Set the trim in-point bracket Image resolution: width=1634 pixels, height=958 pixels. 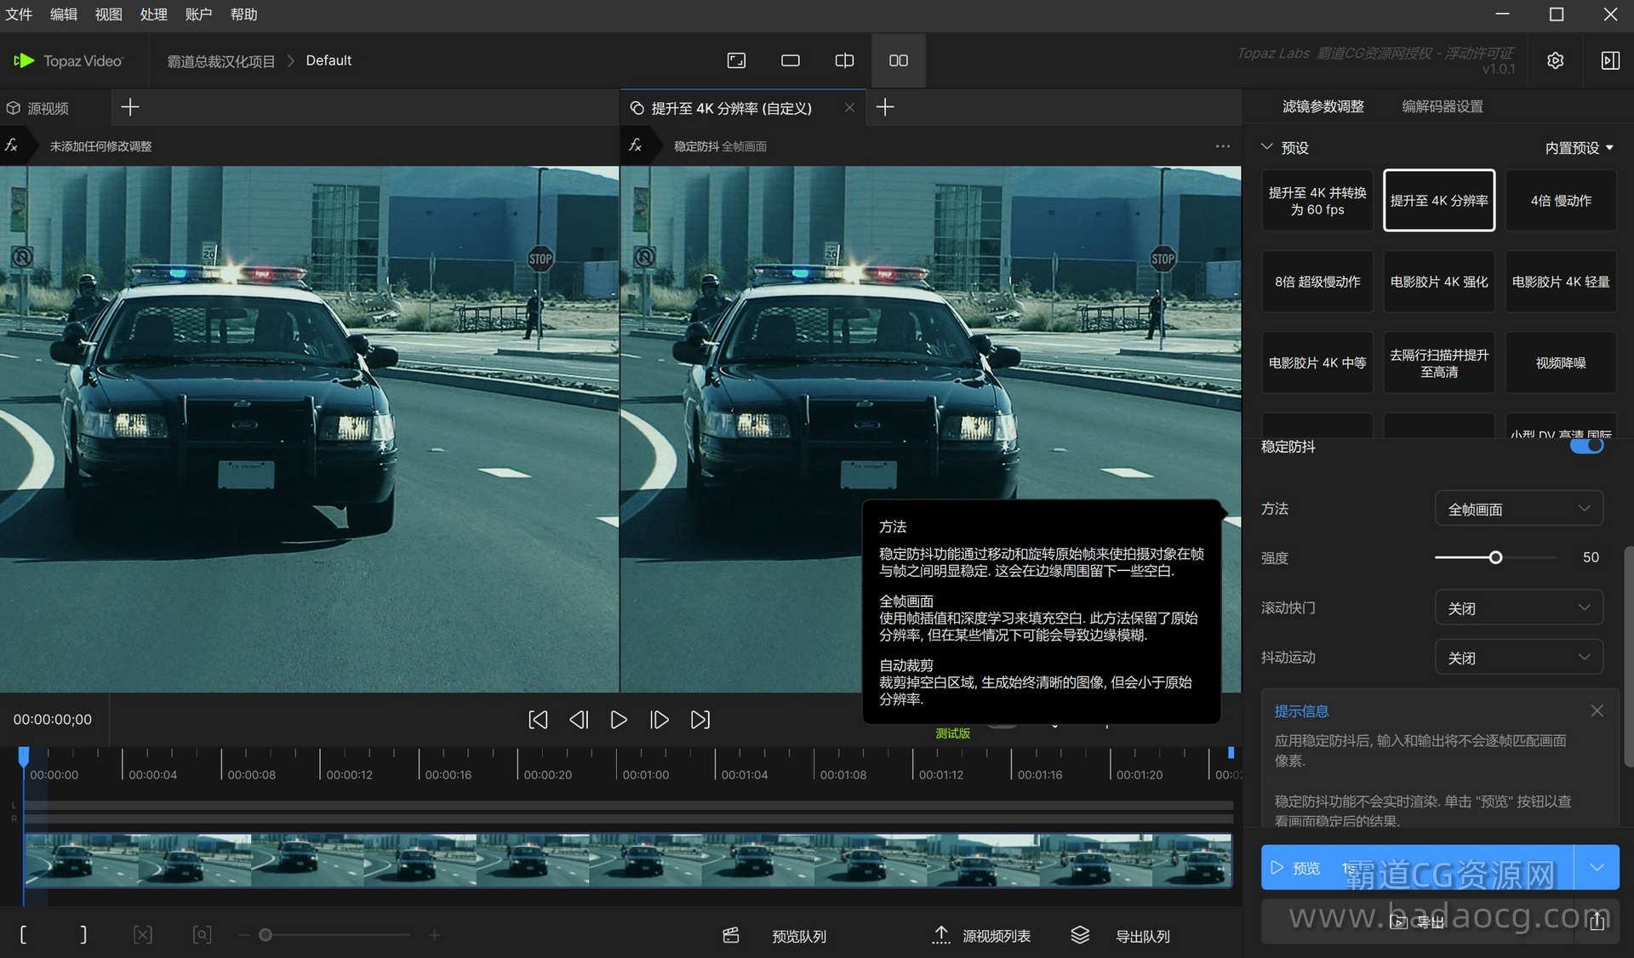point(23,935)
